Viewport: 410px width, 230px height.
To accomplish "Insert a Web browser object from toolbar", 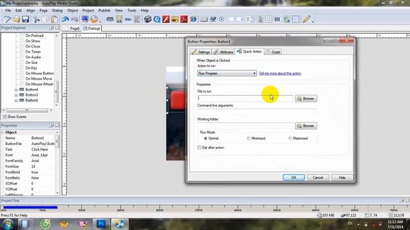I will tap(193, 19).
